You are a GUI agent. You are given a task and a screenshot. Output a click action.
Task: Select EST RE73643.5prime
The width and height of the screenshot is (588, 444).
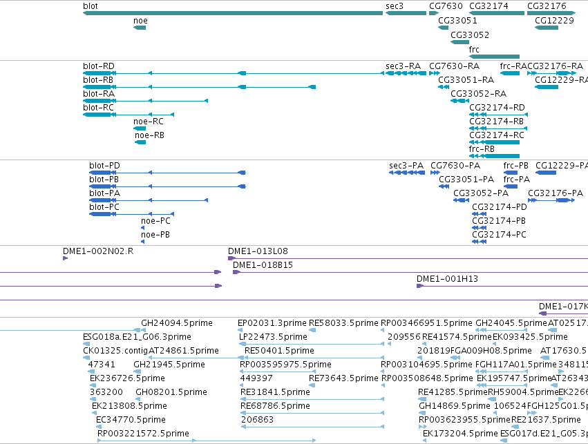(312, 385)
